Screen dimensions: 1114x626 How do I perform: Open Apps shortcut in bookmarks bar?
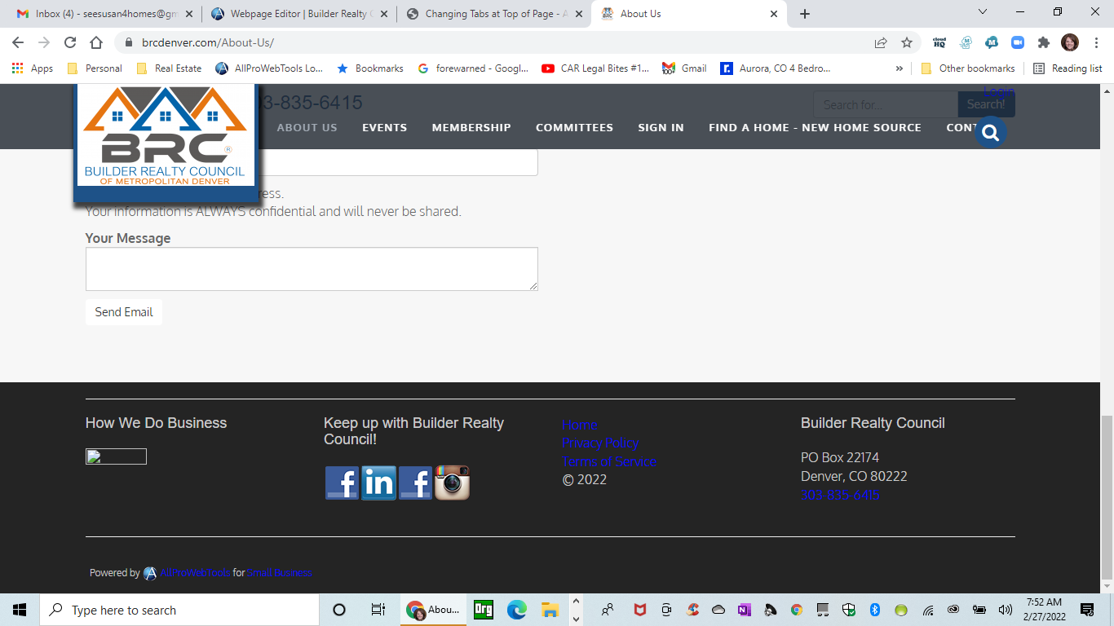click(33, 68)
